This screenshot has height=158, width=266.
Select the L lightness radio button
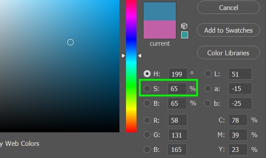tap(208, 74)
